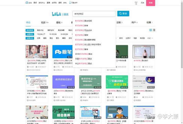Filter duration to 30-60分钟
This screenshot has width=183, height=124.
tap(64, 34)
